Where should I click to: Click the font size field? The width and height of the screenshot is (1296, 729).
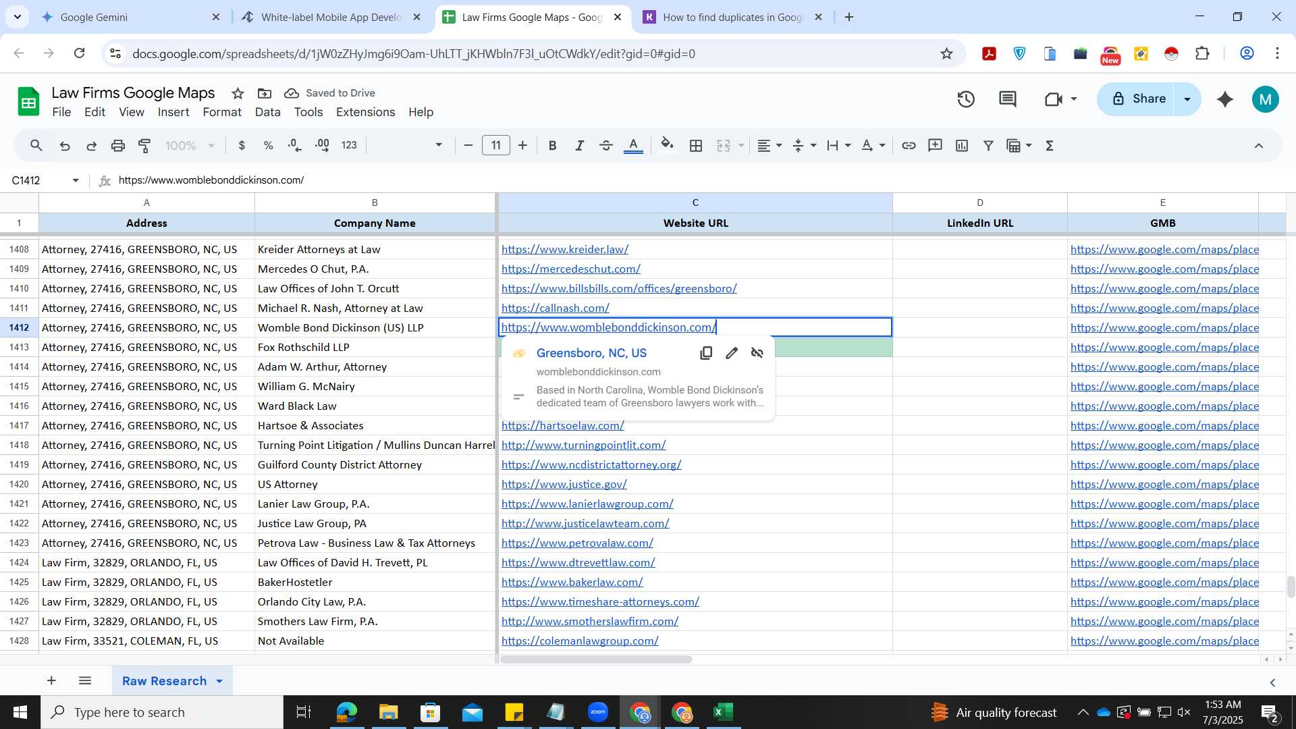pyautogui.click(x=496, y=145)
